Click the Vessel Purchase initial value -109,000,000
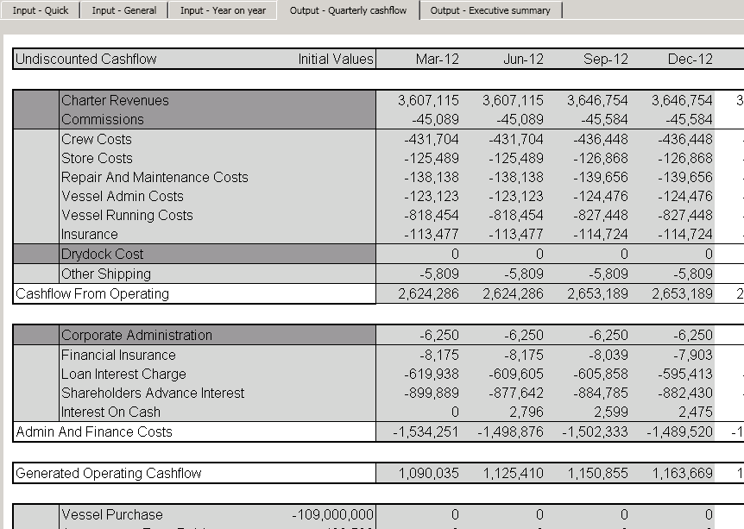 (x=333, y=515)
